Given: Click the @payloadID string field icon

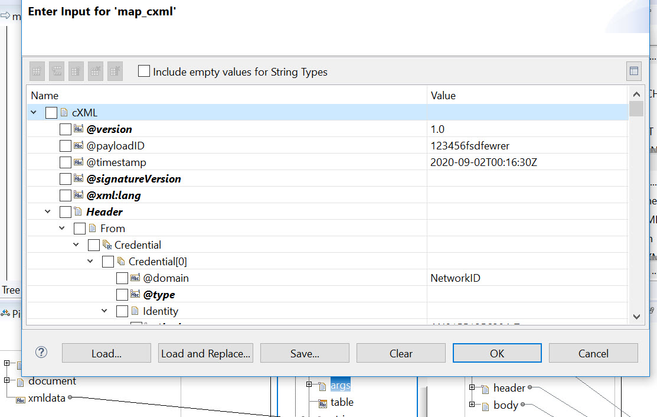Looking at the screenshot, I should pos(79,145).
